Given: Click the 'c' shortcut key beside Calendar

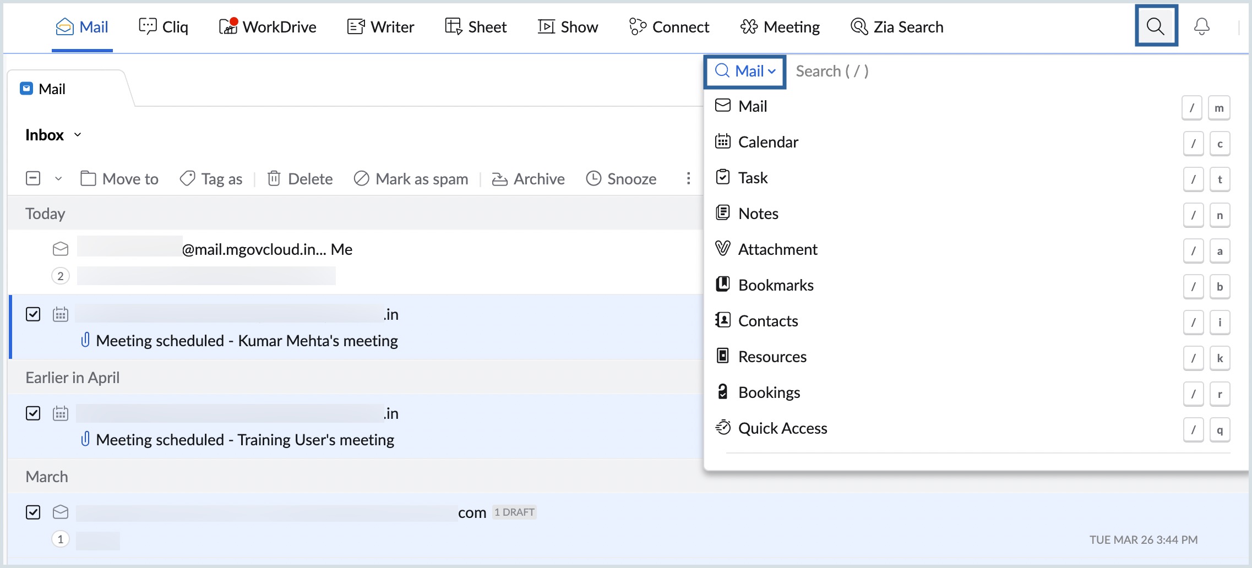Looking at the screenshot, I should click(x=1220, y=144).
